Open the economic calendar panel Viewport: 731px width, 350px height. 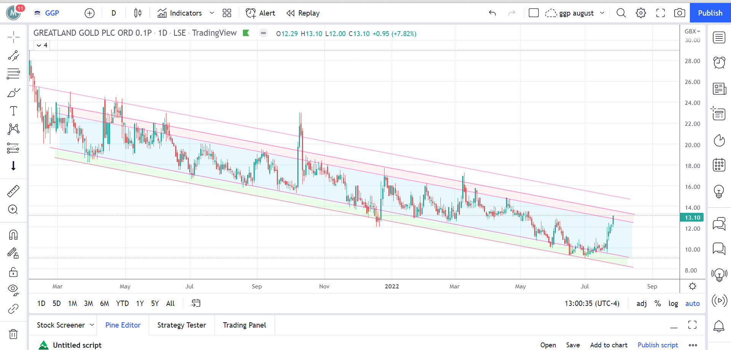tap(719, 165)
